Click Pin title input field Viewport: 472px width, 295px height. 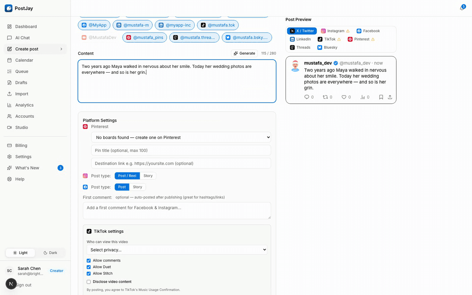coord(181,150)
